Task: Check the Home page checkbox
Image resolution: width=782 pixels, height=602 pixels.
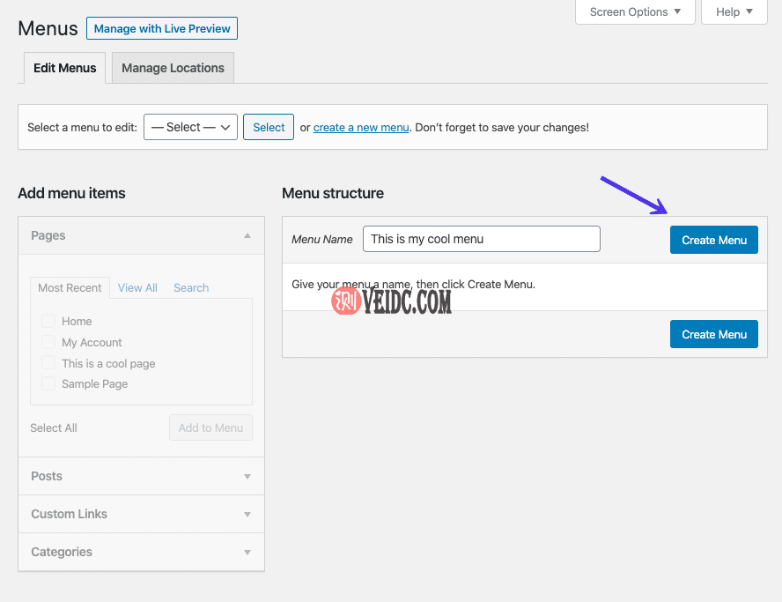Action: click(x=48, y=322)
